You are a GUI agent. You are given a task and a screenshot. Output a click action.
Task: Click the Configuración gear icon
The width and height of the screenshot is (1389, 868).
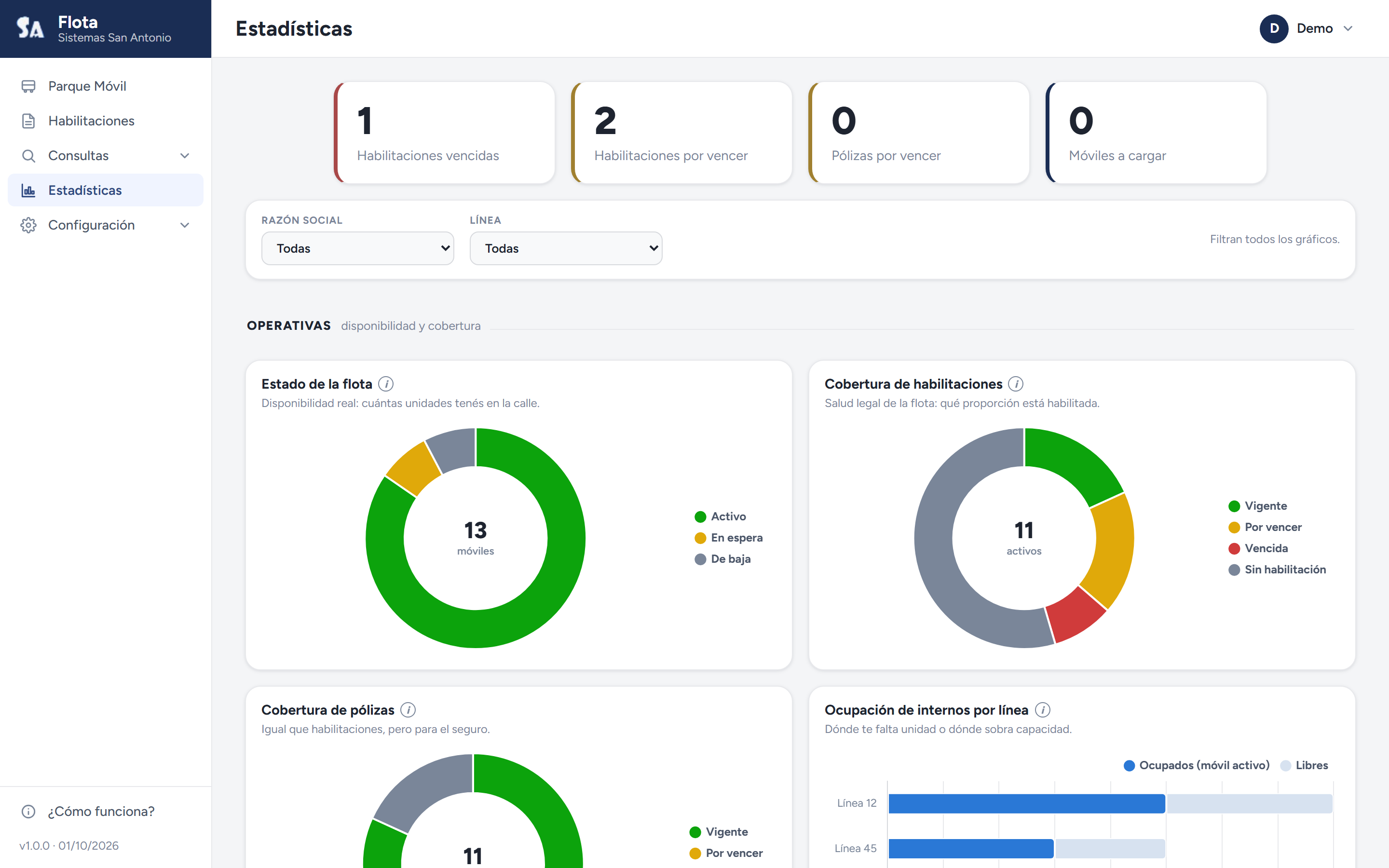[28, 225]
